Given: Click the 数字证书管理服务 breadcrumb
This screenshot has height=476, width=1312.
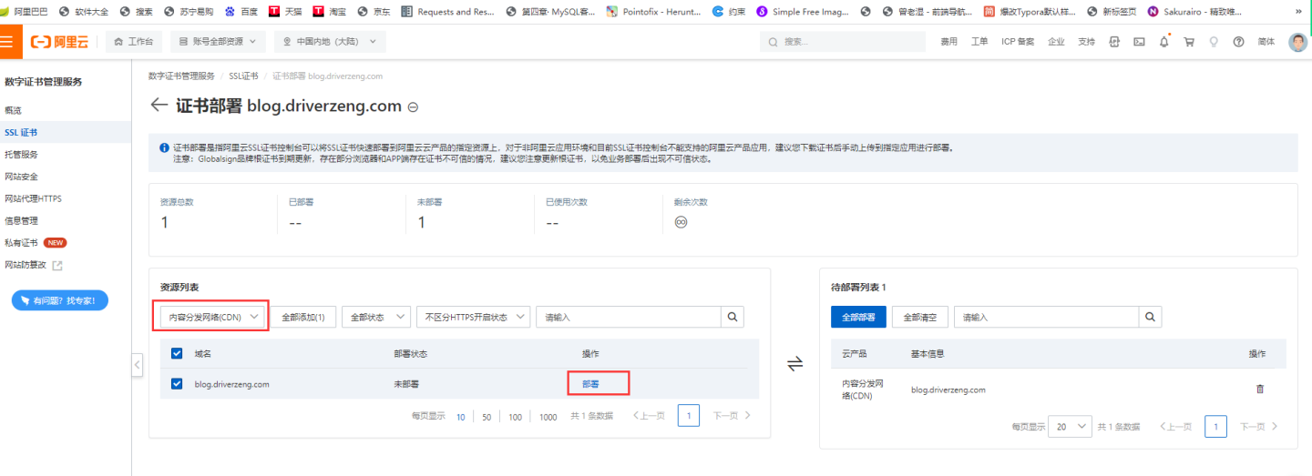Looking at the screenshot, I should [181, 76].
